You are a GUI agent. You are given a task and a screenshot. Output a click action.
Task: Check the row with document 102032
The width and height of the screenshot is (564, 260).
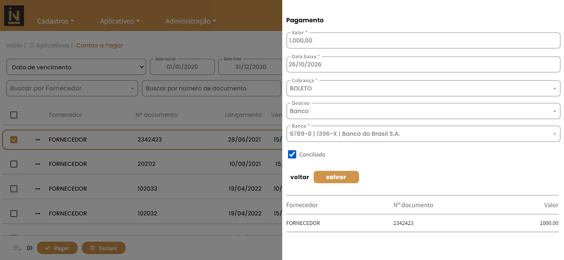pyautogui.click(x=14, y=213)
